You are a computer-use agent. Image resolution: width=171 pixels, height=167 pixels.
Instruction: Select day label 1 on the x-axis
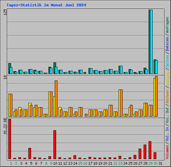pos(11,163)
